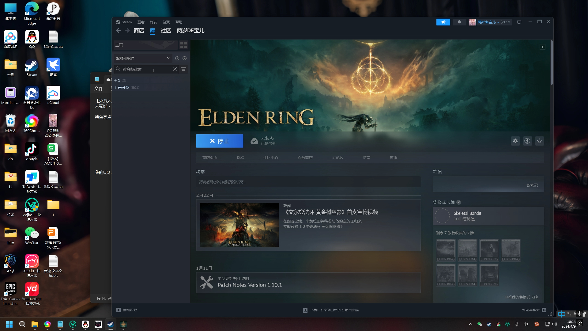Open the 好友 menu
Screen dimensions: 588x331
[153, 22]
